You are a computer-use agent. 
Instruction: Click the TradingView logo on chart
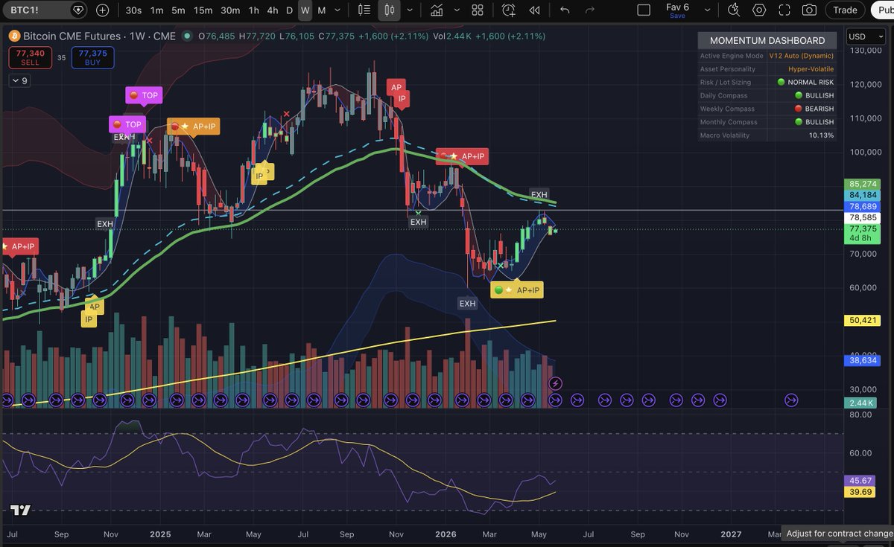(x=20, y=511)
